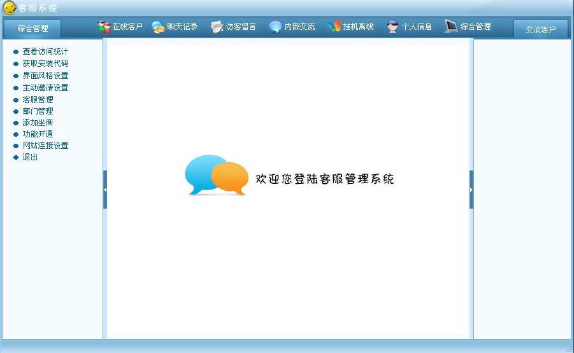
Task: Open 部门管理 link
Action: click(38, 111)
